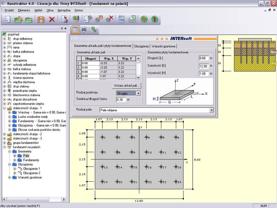Open the Narzędzia menu
Screen dimensions: 277x208
click(64, 10)
